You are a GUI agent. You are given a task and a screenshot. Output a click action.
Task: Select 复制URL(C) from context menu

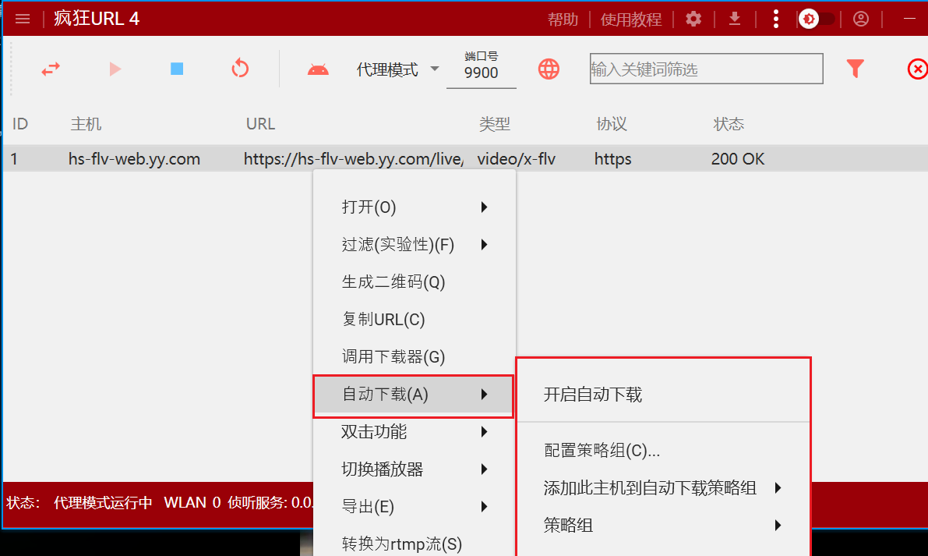[x=383, y=320]
